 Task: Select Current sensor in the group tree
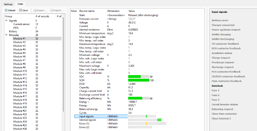pyautogui.click(x=22, y=24)
